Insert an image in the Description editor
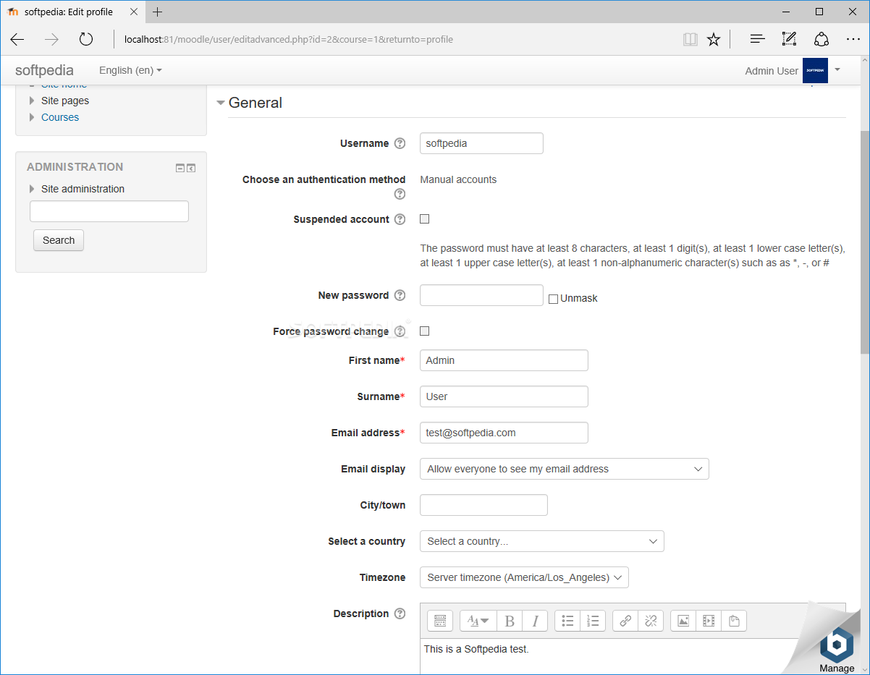The height and width of the screenshot is (675, 870). coord(683,621)
